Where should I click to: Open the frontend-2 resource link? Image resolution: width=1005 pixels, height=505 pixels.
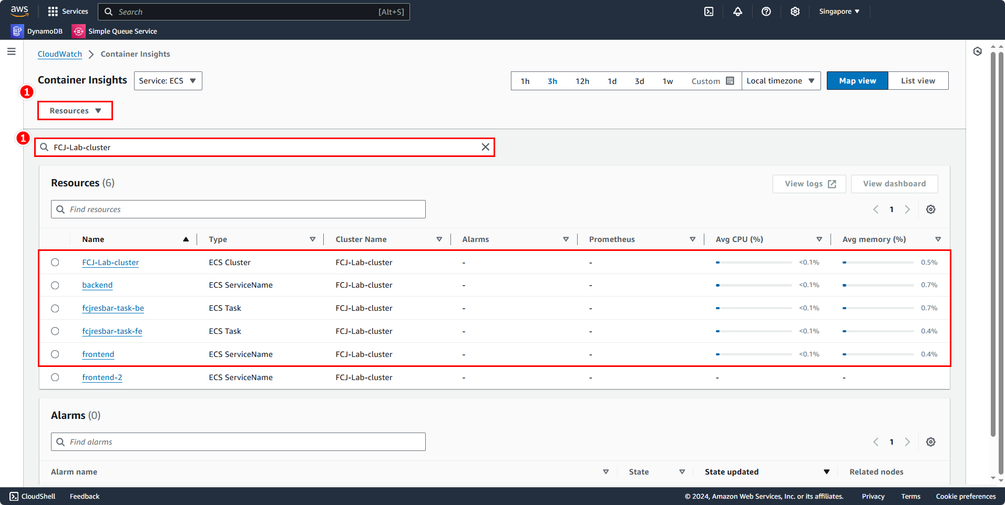tap(102, 377)
